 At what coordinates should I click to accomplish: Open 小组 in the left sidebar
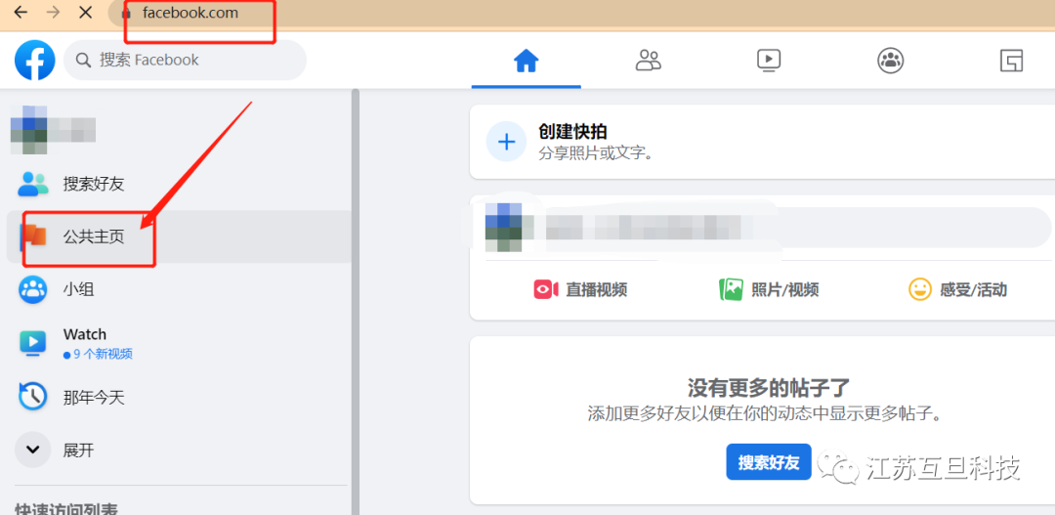click(78, 289)
